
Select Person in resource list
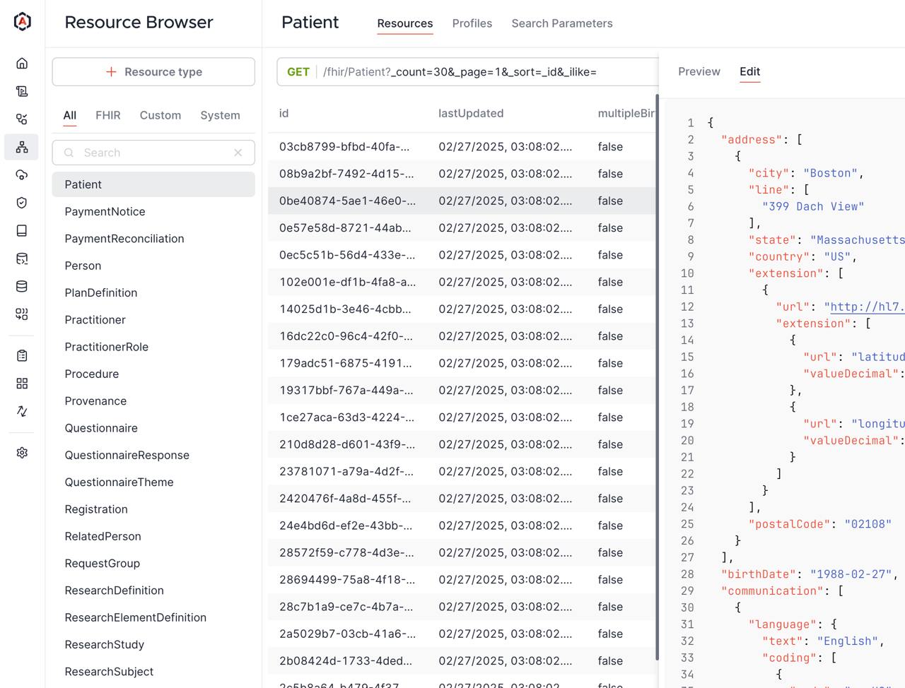153,266
